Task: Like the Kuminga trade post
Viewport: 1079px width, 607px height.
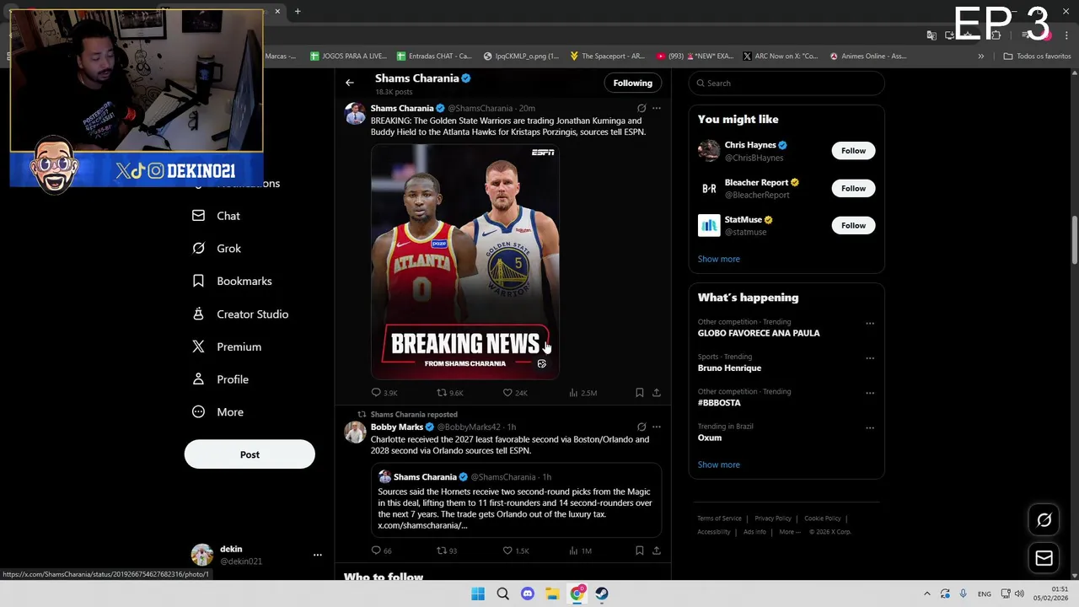Action: pos(515,393)
